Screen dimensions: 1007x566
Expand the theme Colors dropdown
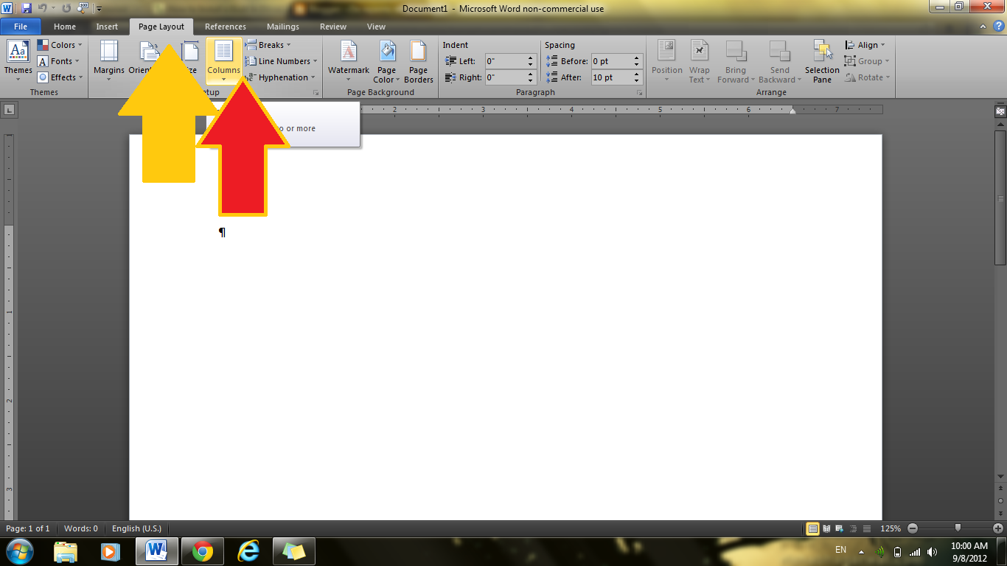click(60, 45)
